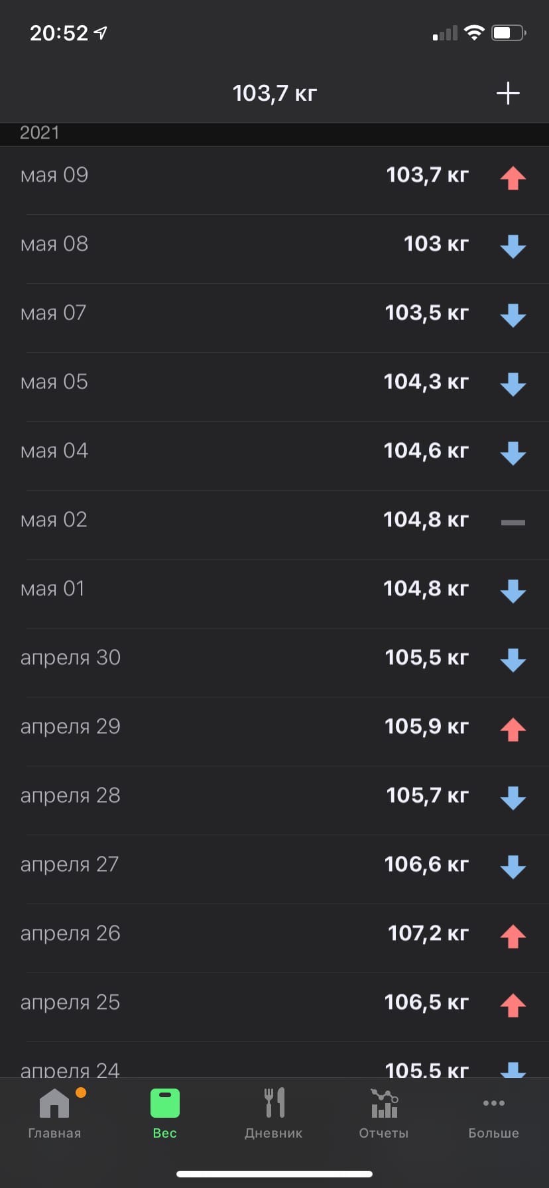Open the Отчеты reports chart icon
The image size is (549, 1188).
pyautogui.click(x=384, y=1104)
